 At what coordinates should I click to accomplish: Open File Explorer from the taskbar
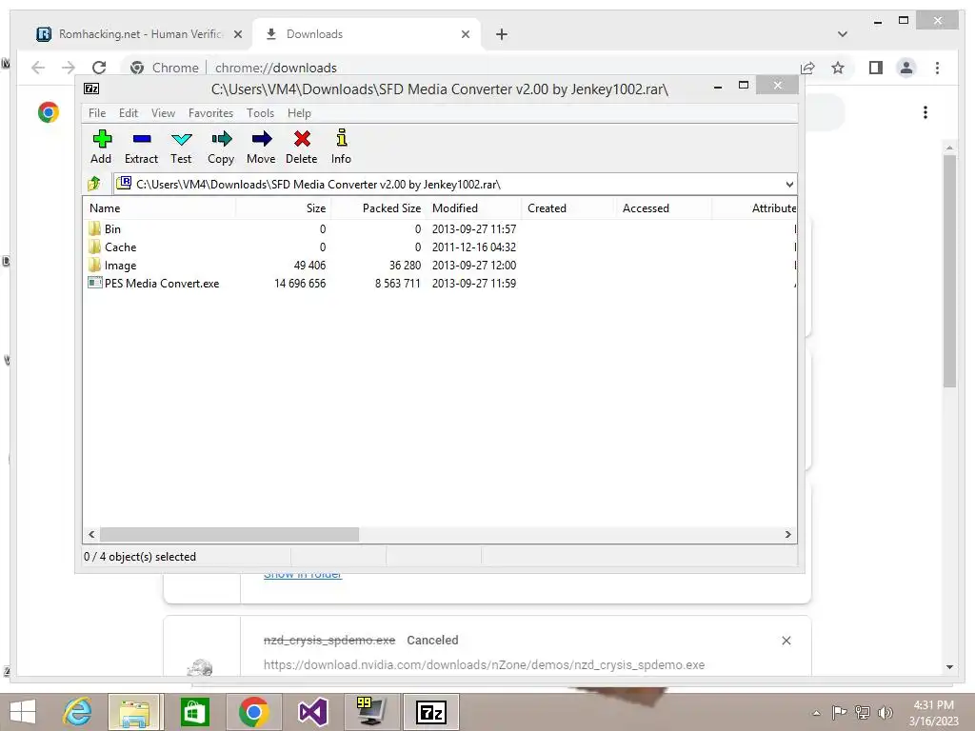[x=135, y=712]
